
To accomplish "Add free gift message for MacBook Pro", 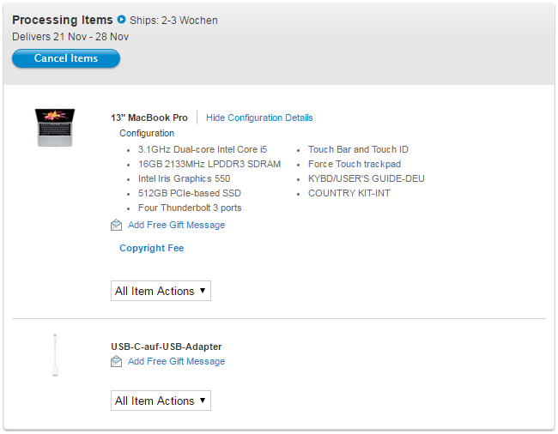I will pos(176,225).
